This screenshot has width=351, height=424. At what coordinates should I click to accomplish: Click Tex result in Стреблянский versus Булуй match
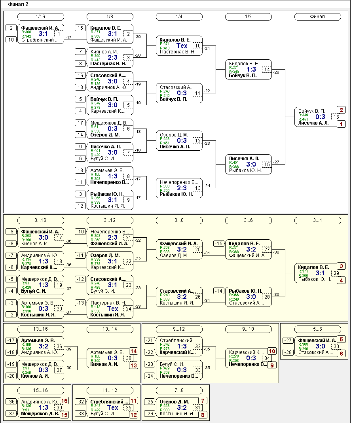[x=113, y=407]
